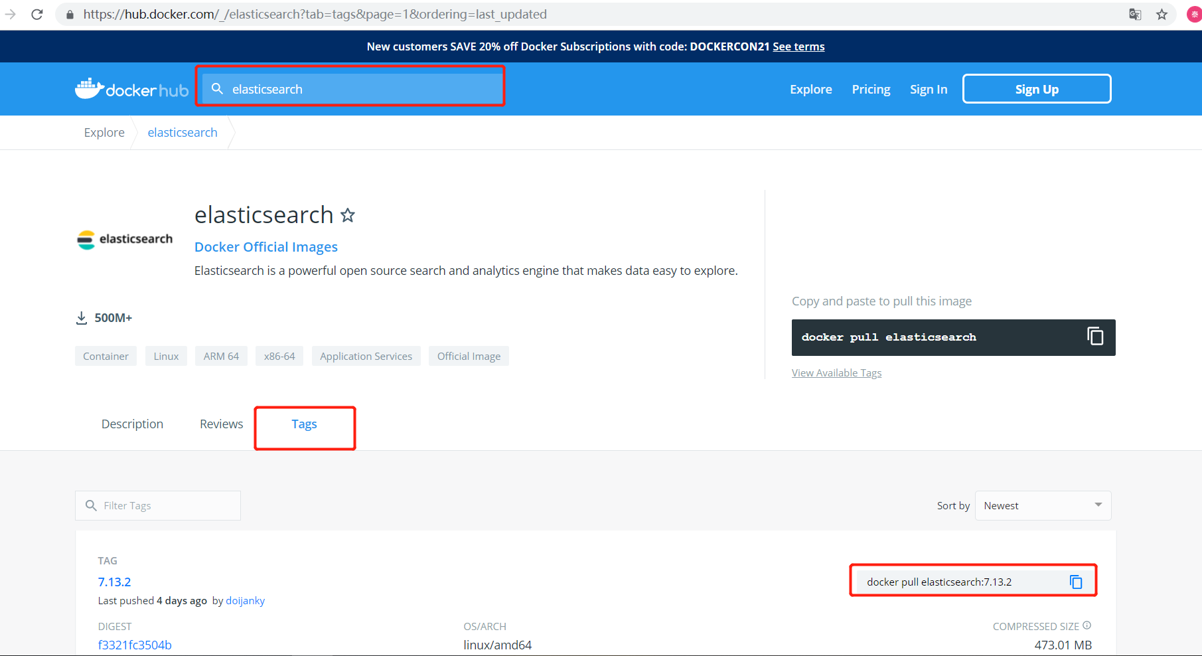Click the Sign Up button
The height and width of the screenshot is (656, 1202).
(1037, 89)
